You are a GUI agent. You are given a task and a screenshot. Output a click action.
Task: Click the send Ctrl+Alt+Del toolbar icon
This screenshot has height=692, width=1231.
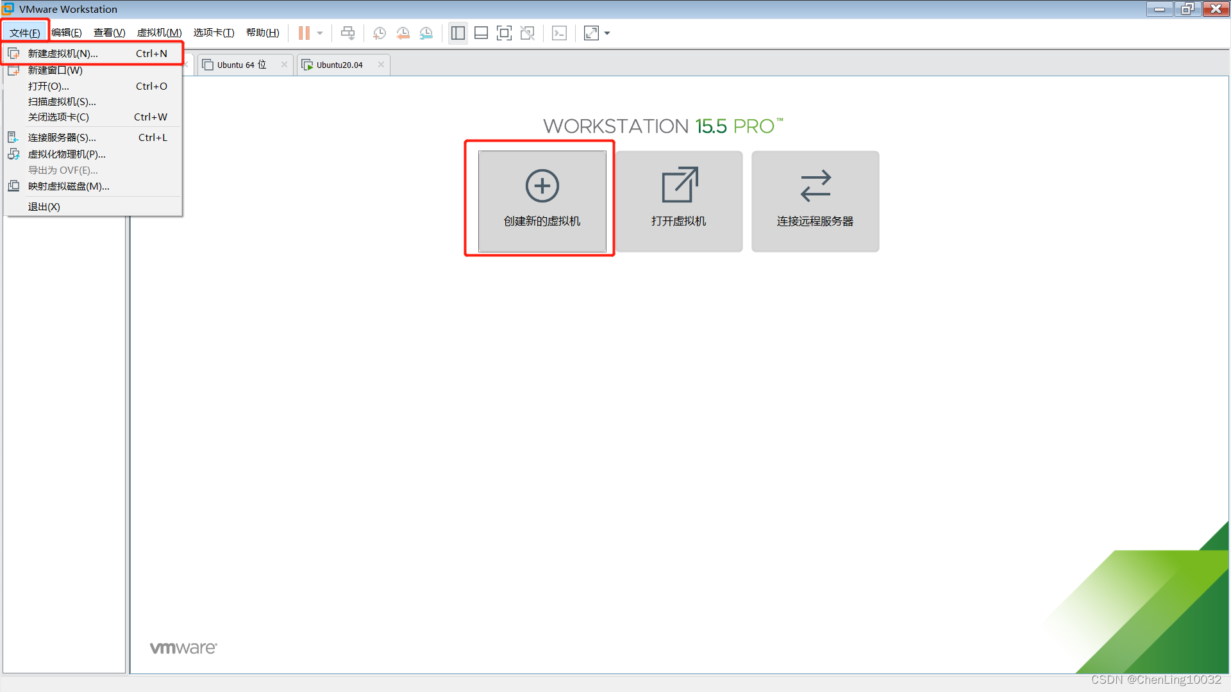(x=348, y=33)
